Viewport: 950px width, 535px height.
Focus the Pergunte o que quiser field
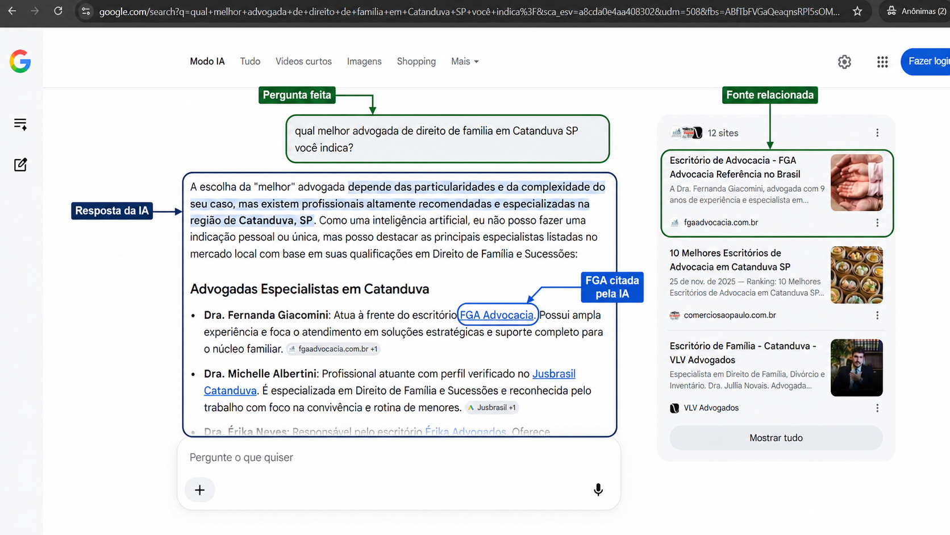[398, 458]
